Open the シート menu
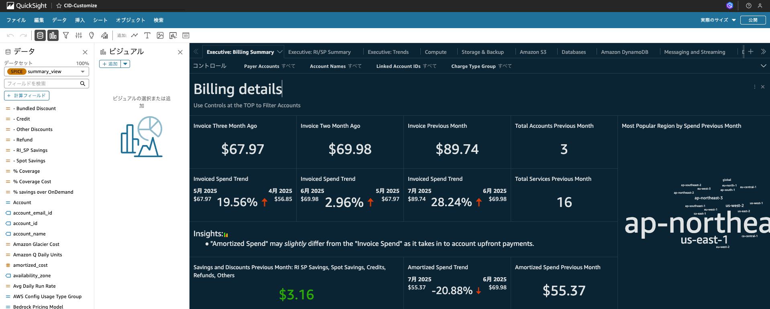The height and width of the screenshot is (309, 770). [x=100, y=20]
